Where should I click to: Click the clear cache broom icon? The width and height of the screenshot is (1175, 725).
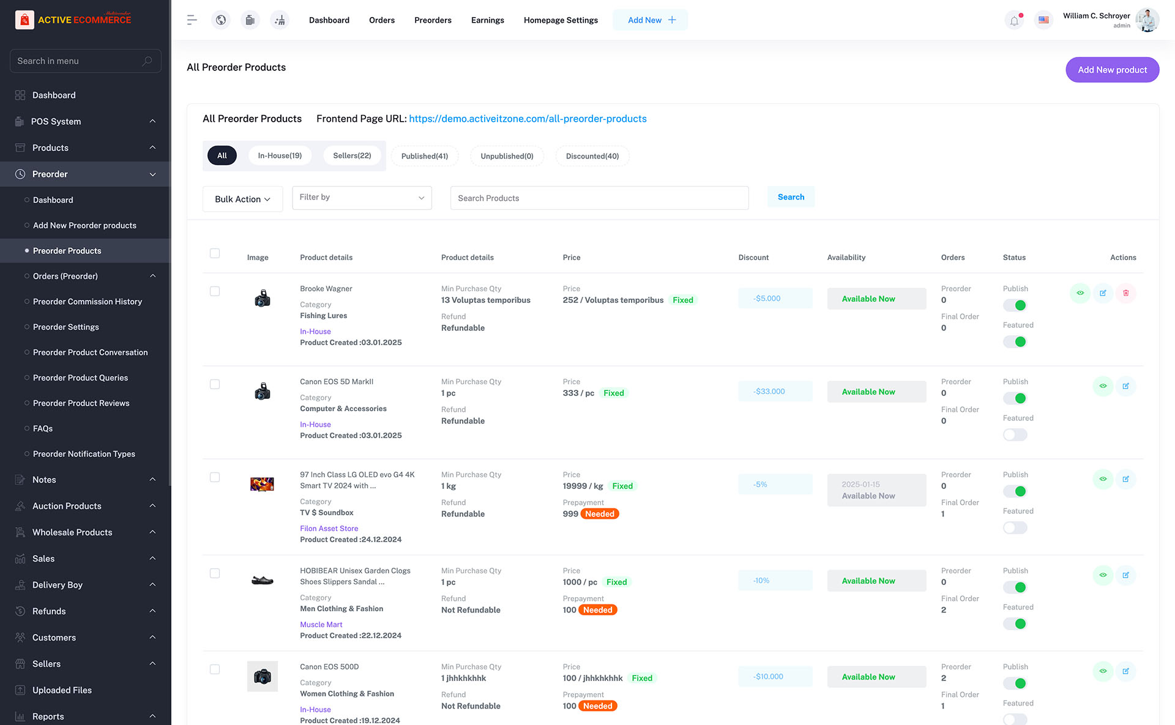(x=280, y=20)
